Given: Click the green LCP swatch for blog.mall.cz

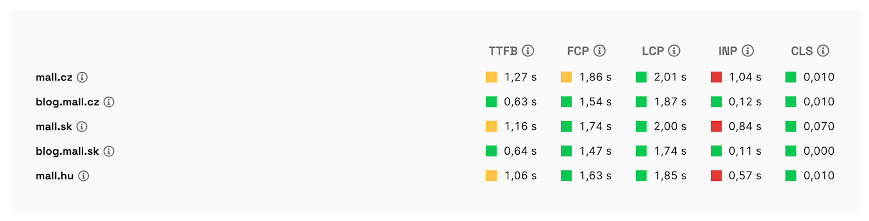Looking at the screenshot, I should tap(641, 102).
